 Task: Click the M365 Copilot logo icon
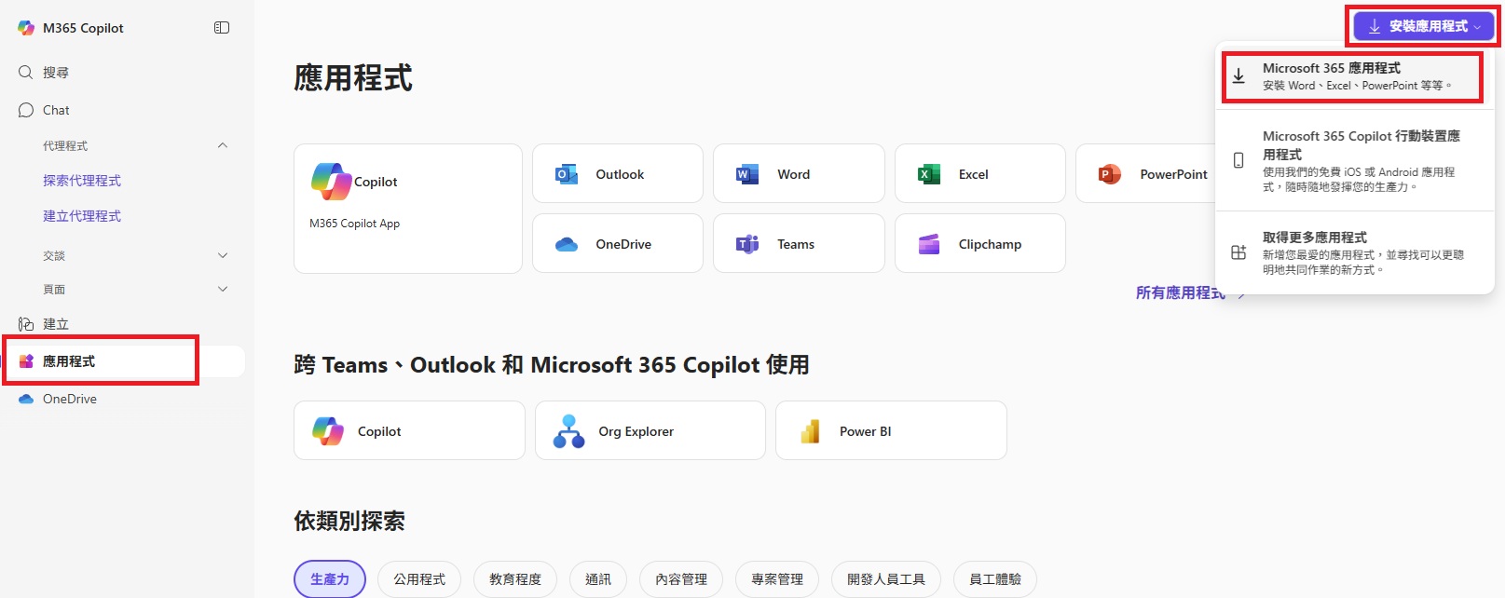pos(26,28)
